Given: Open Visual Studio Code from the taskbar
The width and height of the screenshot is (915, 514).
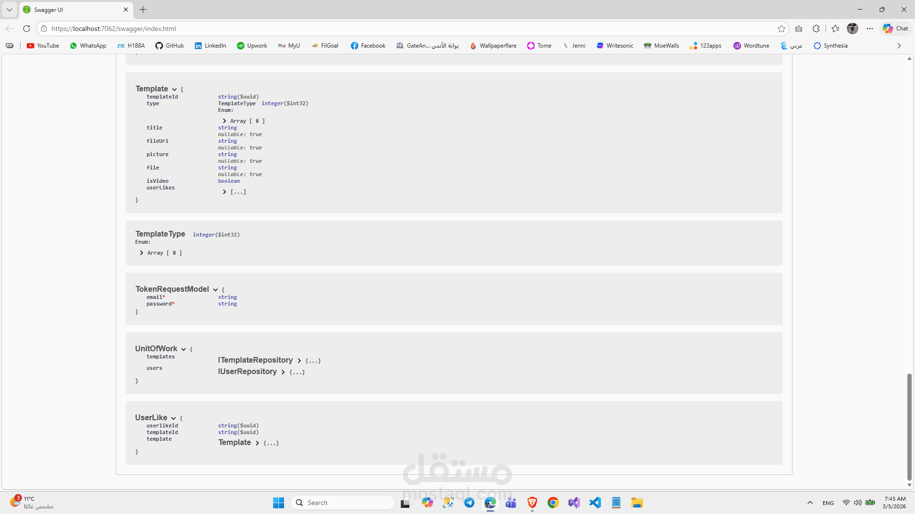Looking at the screenshot, I should [x=595, y=503].
